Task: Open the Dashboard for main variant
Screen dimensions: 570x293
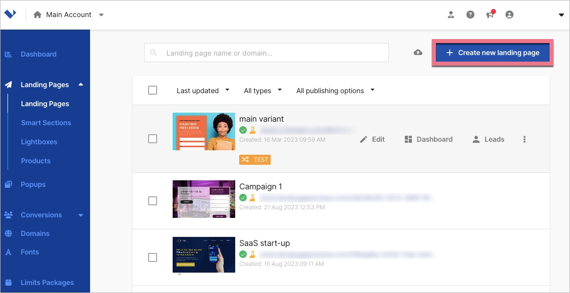Action: pos(428,139)
